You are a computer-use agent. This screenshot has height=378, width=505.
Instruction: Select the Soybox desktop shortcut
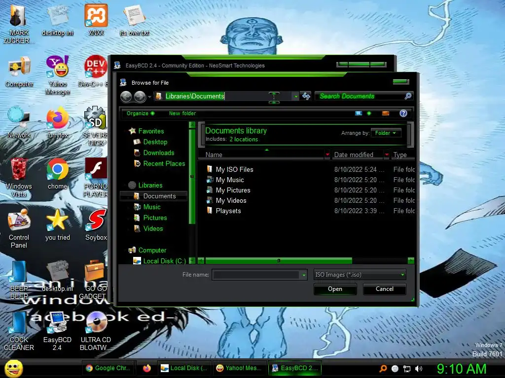(96, 225)
